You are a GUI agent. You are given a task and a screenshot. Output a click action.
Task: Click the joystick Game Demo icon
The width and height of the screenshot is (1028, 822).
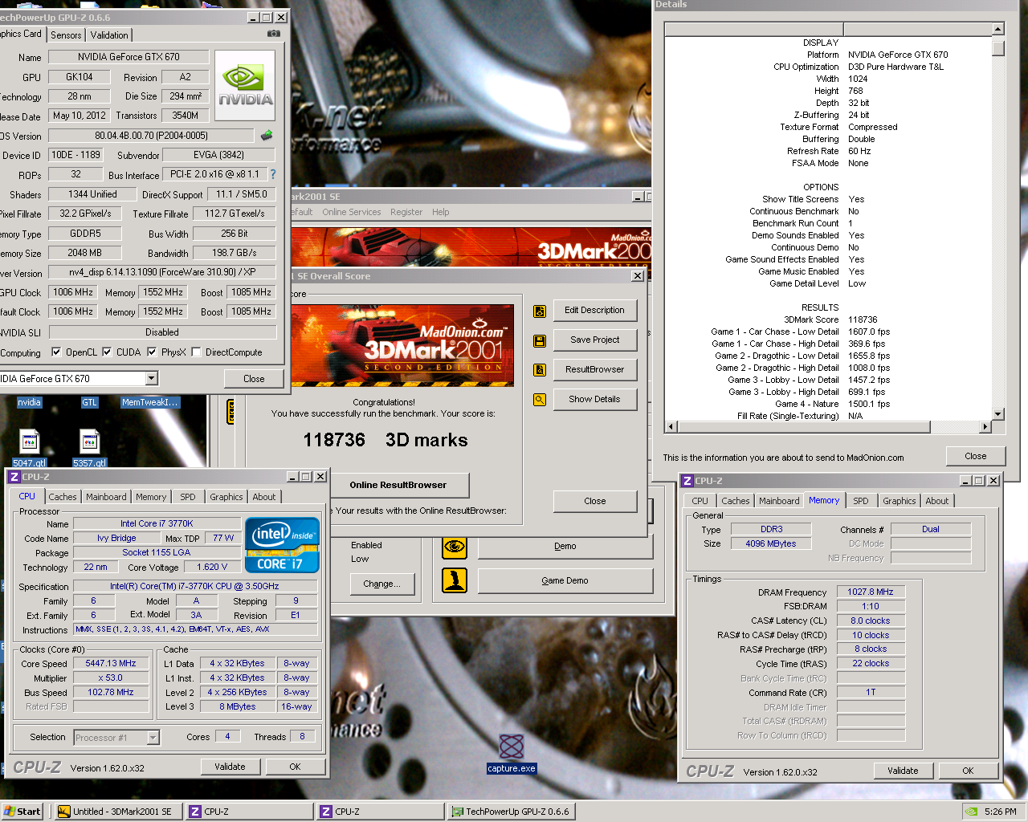pyautogui.click(x=455, y=580)
